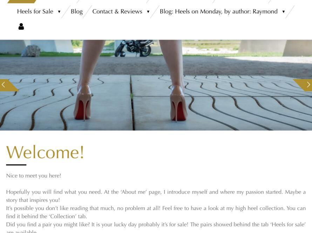The width and height of the screenshot is (312, 233).
Task: Click the gold logo tab at top left
Action: coord(22,1)
